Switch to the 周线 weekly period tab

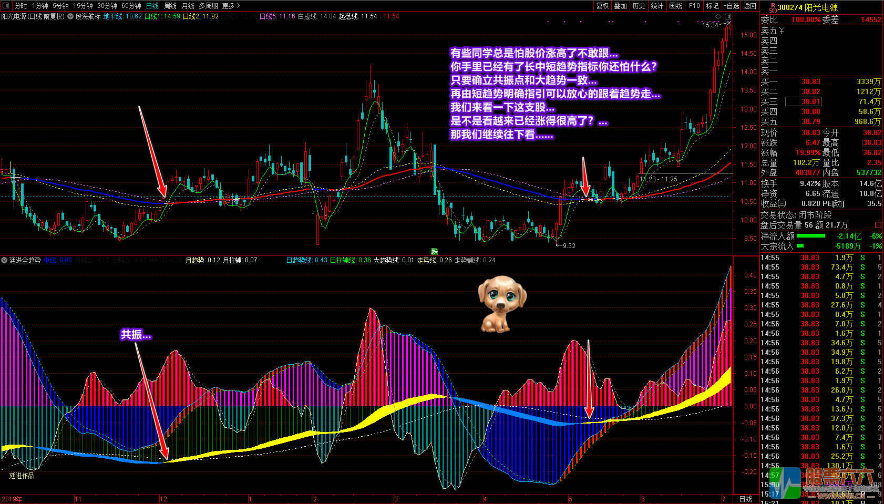170,6
